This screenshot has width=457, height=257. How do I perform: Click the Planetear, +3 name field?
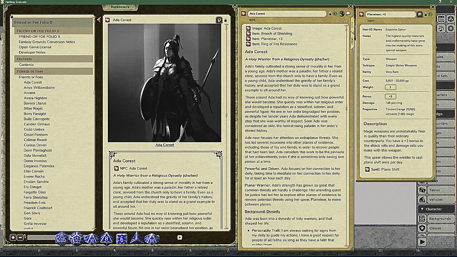click(390, 14)
